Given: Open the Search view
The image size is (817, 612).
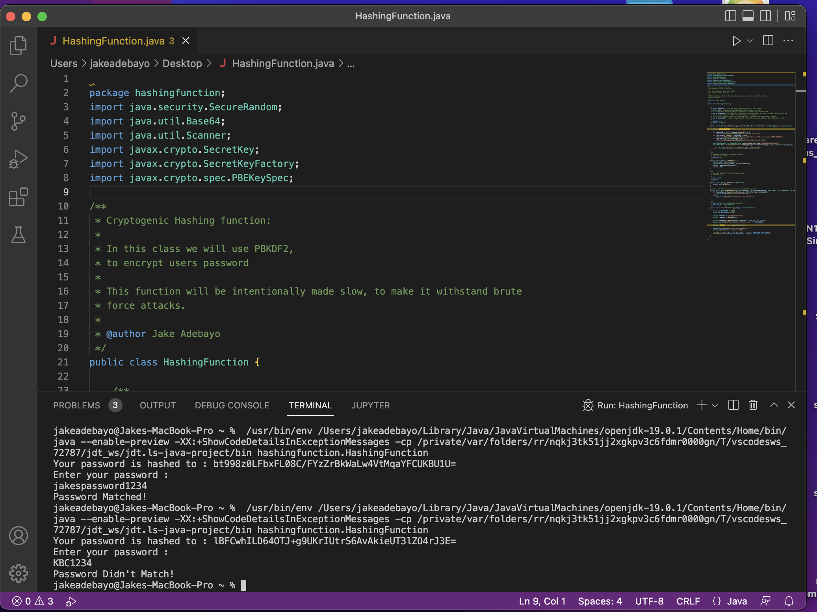Looking at the screenshot, I should pyautogui.click(x=19, y=83).
